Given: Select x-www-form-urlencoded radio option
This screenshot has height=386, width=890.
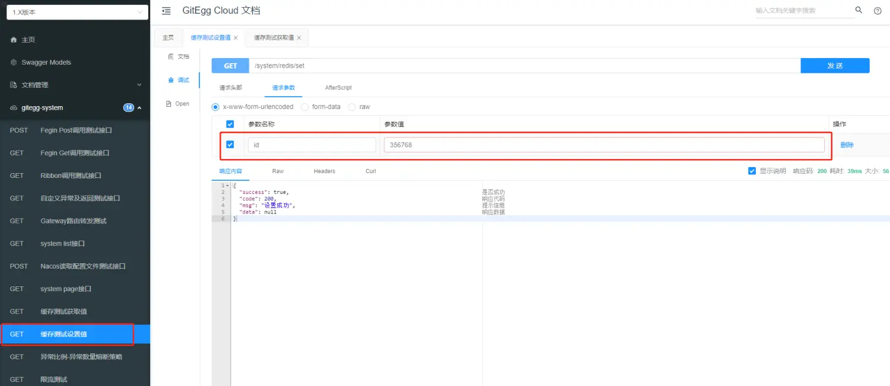Looking at the screenshot, I should coord(215,107).
